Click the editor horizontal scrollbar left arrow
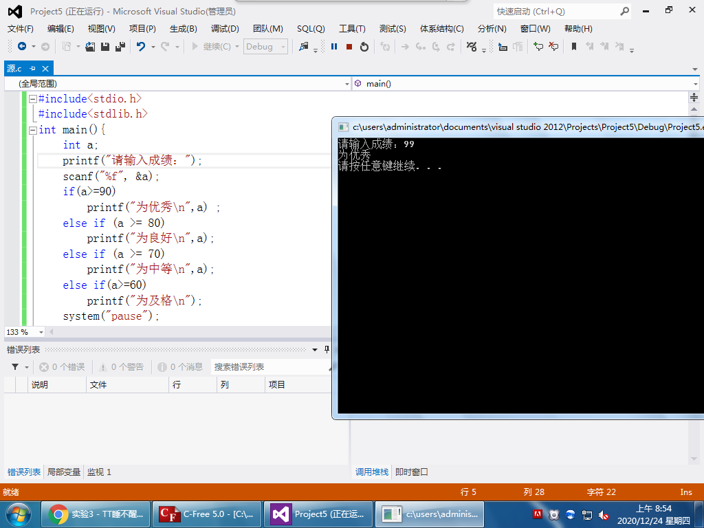 coord(51,332)
